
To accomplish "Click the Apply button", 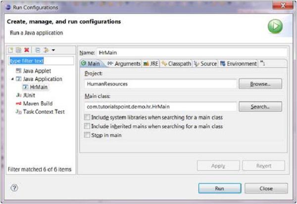I will point(218,166).
